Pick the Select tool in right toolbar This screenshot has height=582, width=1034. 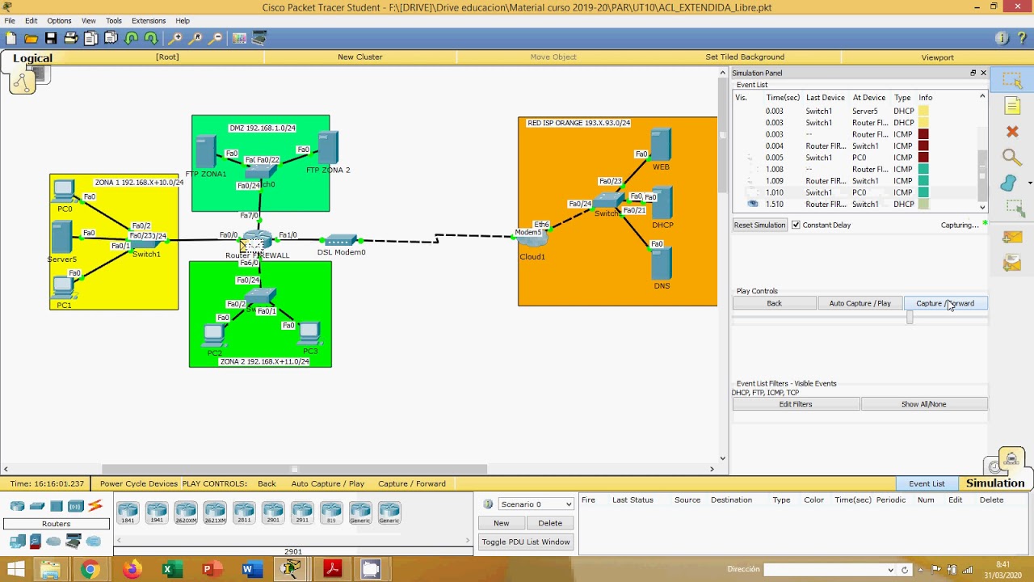[1012, 80]
